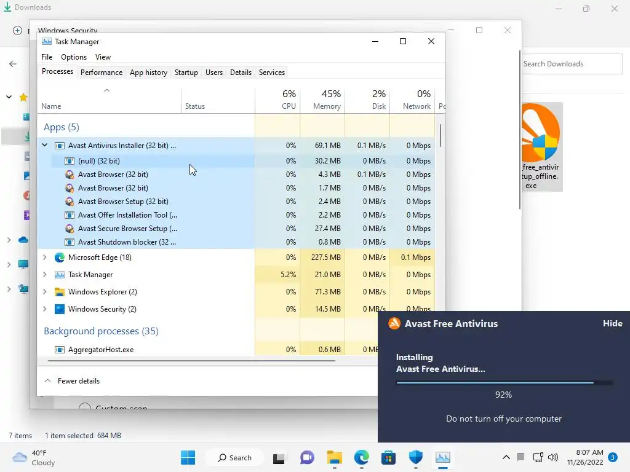Click the taskbar Search box
The image size is (630, 472).
[234, 457]
